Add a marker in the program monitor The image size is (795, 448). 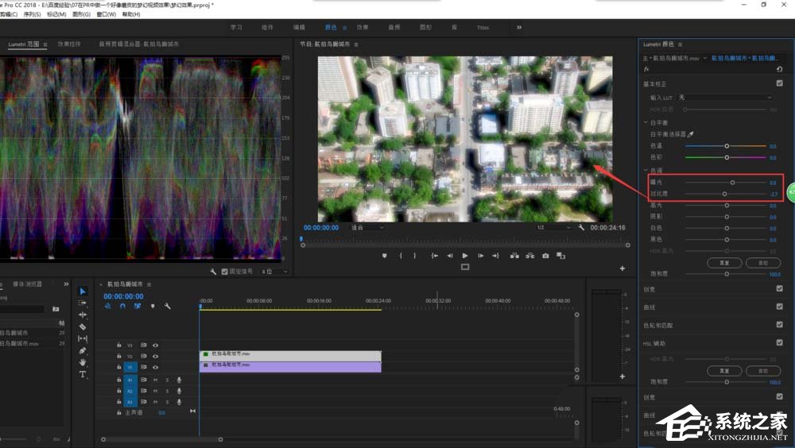(384, 256)
